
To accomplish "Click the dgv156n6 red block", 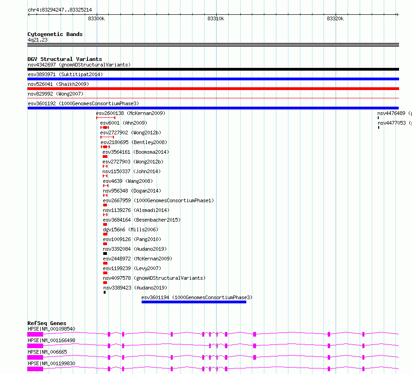I will [x=106, y=234].
